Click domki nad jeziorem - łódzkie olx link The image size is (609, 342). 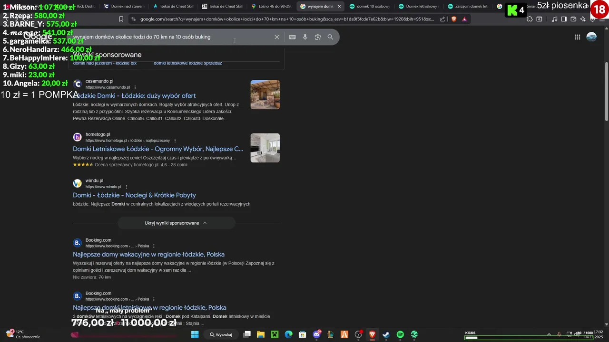(x=105, y=63)
